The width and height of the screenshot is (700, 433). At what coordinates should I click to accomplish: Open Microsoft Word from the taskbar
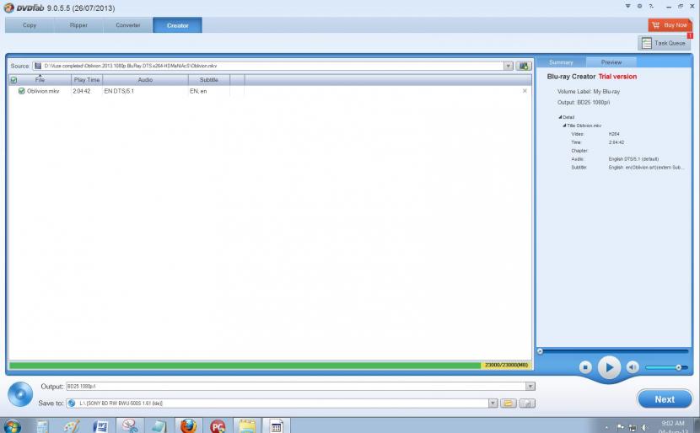click(101, 426)
